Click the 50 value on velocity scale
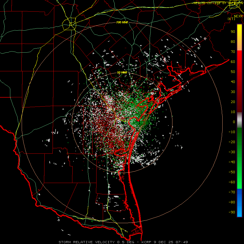Screen dimensions: 244x244 tap(233, 72)
